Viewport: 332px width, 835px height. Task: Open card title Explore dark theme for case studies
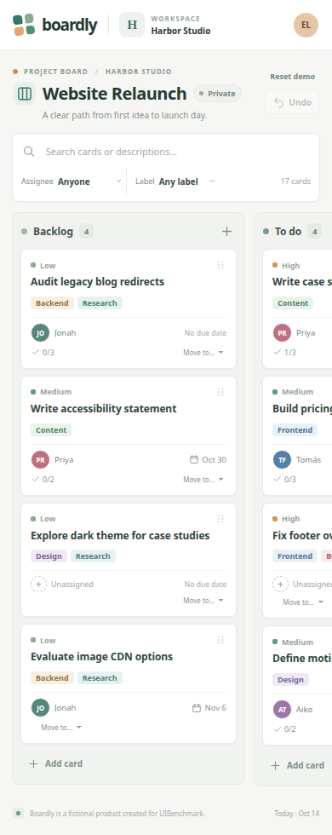click(120, 535)
